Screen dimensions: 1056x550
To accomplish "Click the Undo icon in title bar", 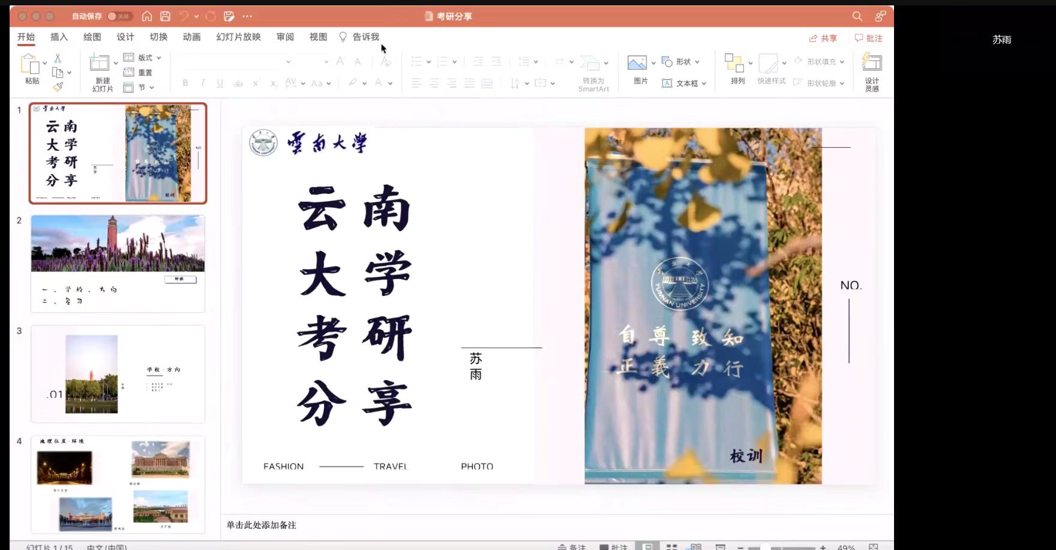I will click(184, 16).
